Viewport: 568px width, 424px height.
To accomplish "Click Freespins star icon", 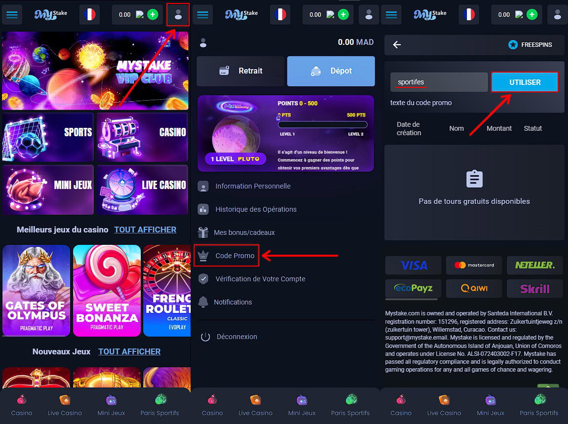I will (513, 44).
